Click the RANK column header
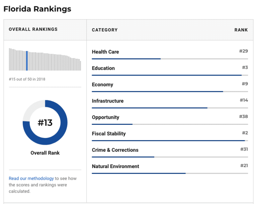Viewport: 257px width, 204px height. pyautogui.click(x=241, y=30)
